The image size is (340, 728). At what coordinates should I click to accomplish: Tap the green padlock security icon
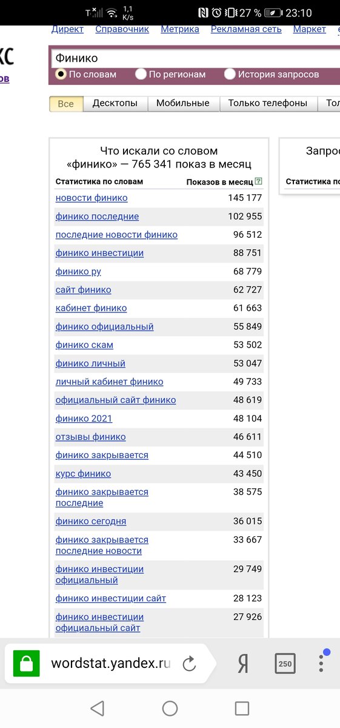coord(26,663)
